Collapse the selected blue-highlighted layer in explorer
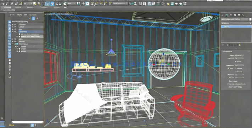The height and width of the screenshot is (128, 252). click(13, 32)
